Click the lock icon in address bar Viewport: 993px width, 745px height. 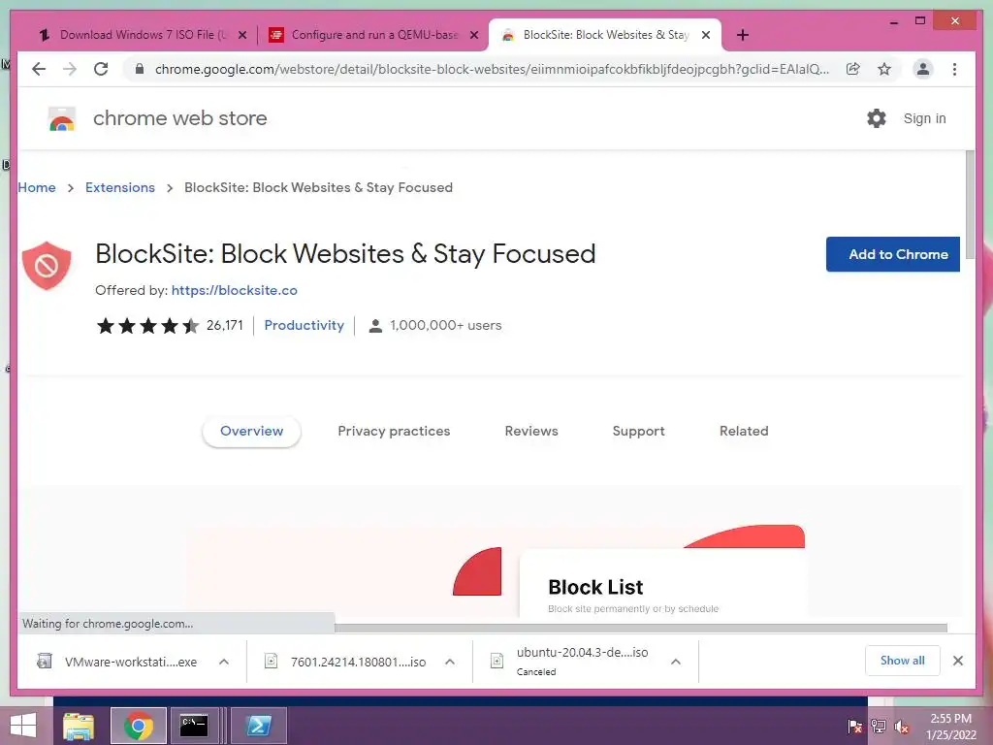[x=140, y=69]
